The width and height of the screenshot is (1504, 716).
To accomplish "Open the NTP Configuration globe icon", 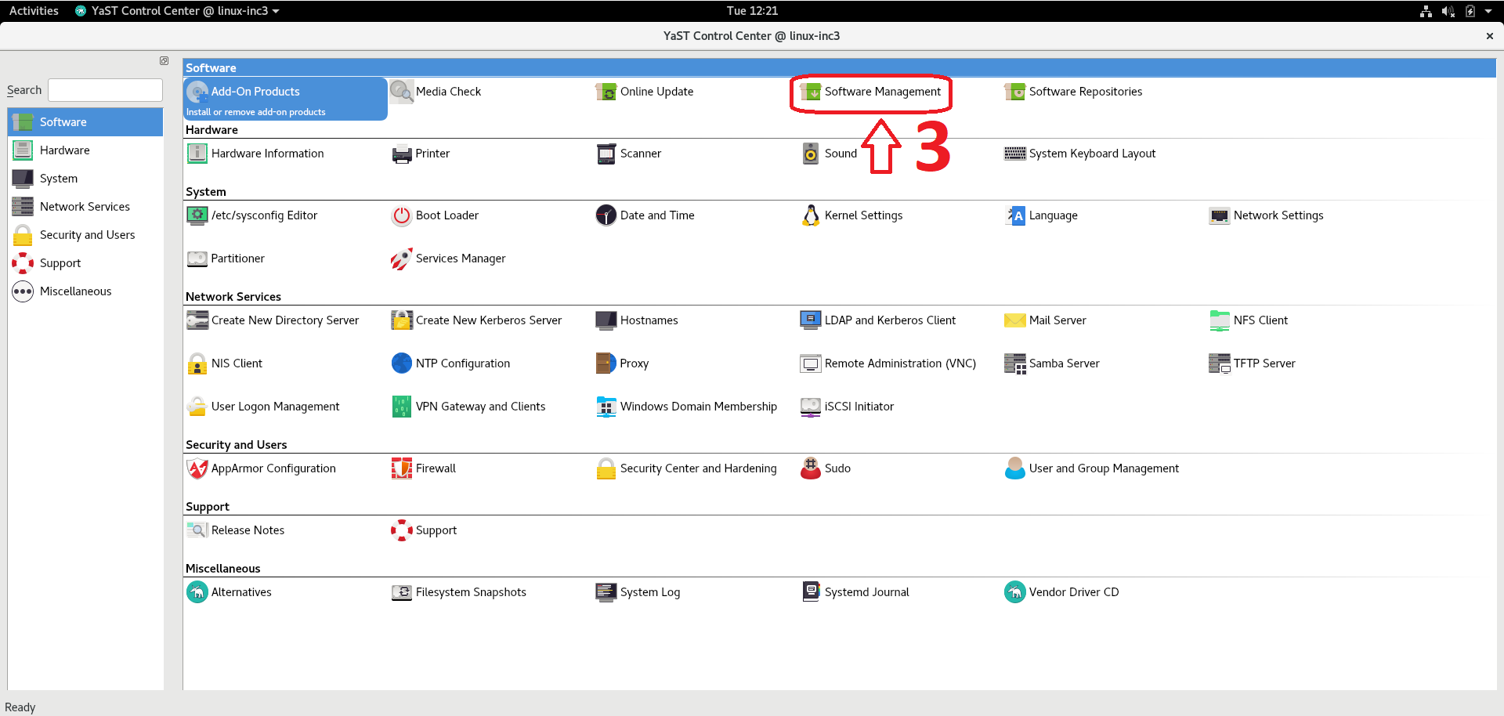I will 402,363.
